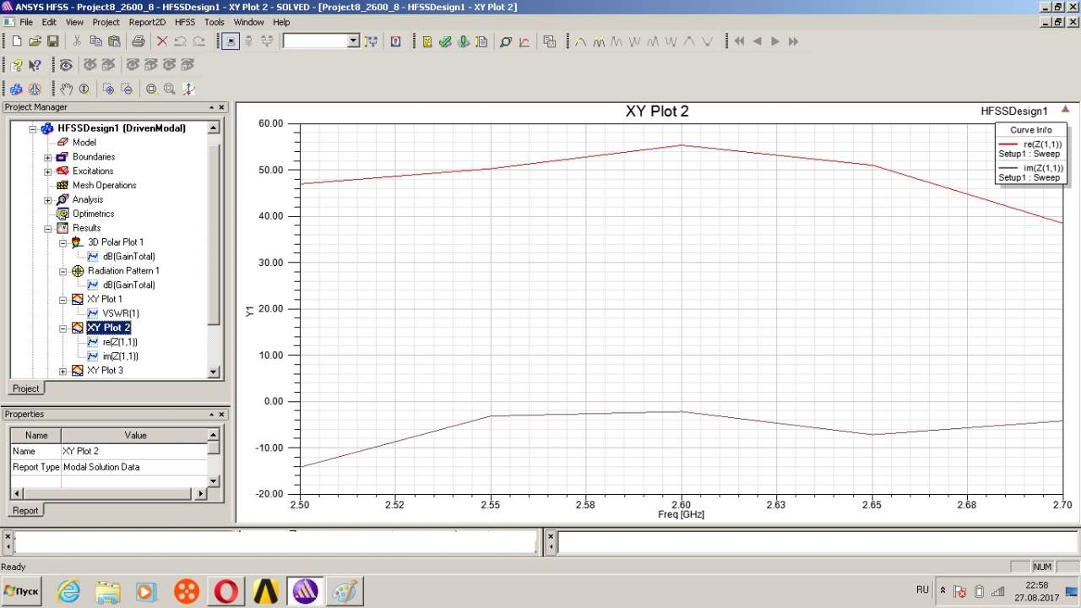Image resolution: width=1081 pixels, height=608 pixels.
Task: Click the red X Delete icon
Action: (162, 41)
